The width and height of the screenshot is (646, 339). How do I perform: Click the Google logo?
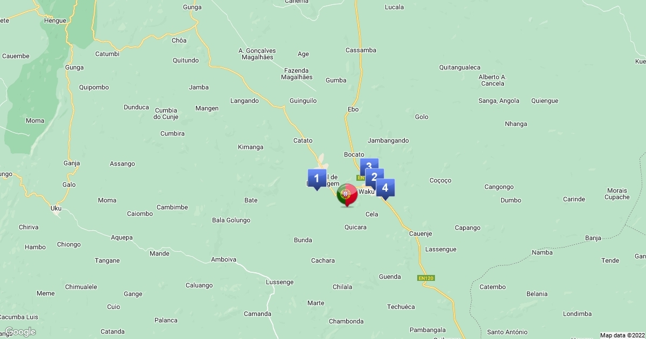tap(20, 331)
